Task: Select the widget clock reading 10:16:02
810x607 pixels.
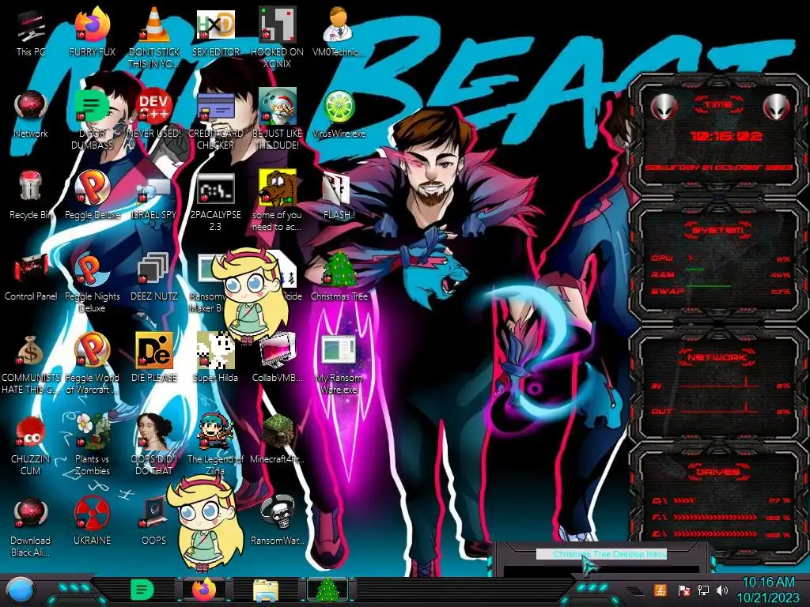Action: 726,136
